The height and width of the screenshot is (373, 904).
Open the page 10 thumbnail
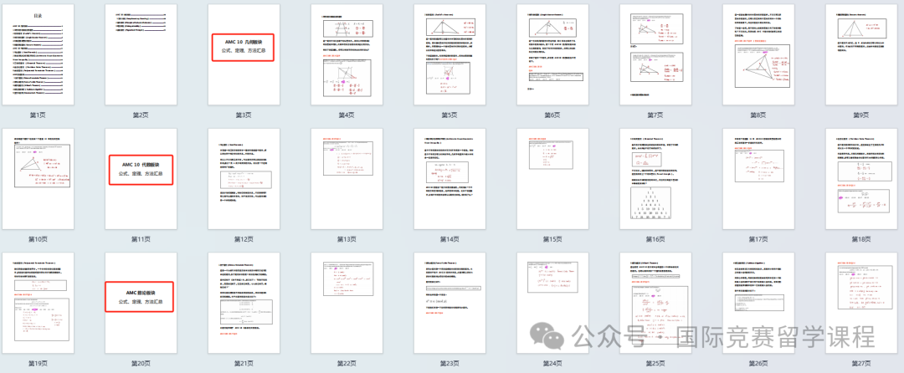tap(39, 178)
